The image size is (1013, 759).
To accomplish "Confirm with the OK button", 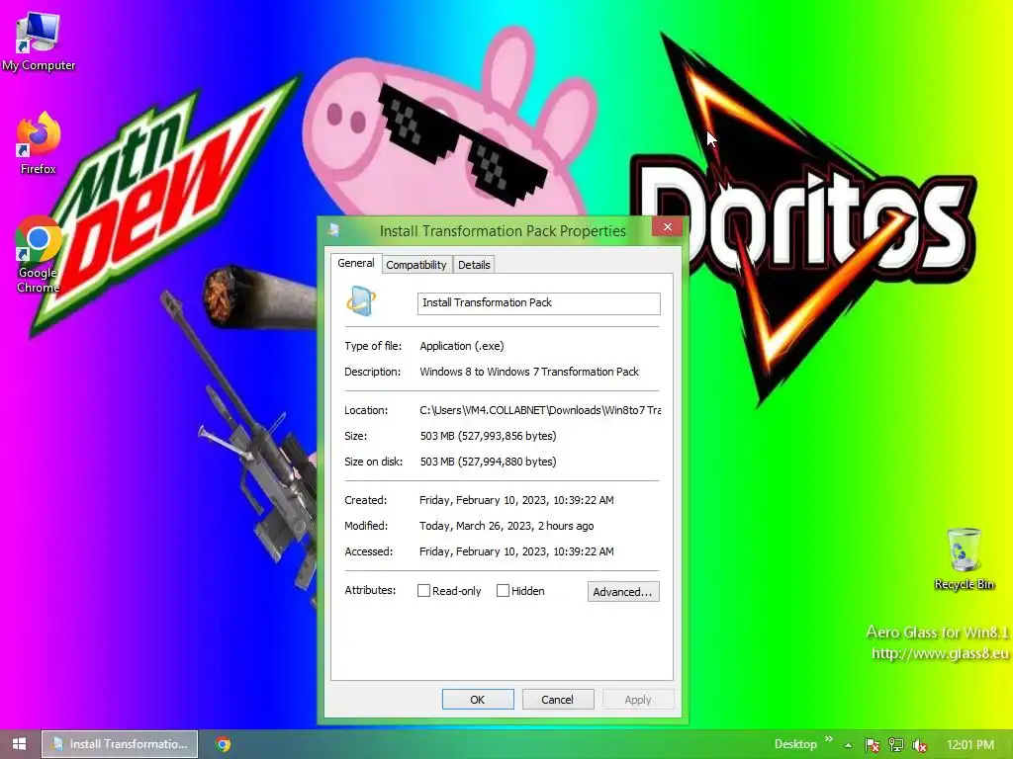I will 478,700.
